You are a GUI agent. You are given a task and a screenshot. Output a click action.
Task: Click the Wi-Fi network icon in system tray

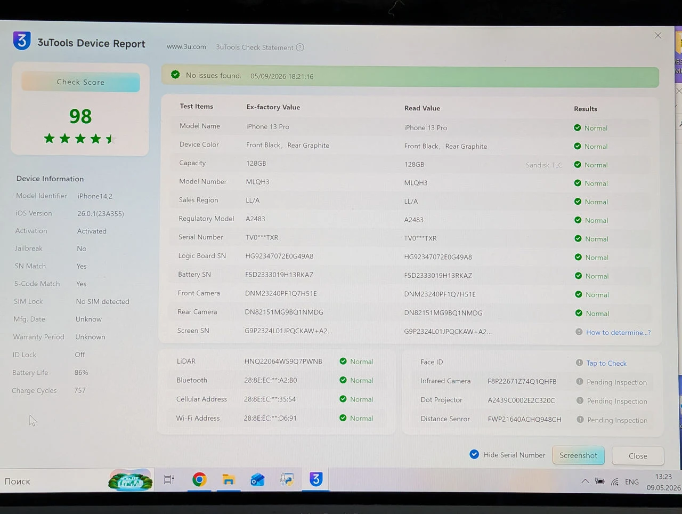(x=615, y=482)
